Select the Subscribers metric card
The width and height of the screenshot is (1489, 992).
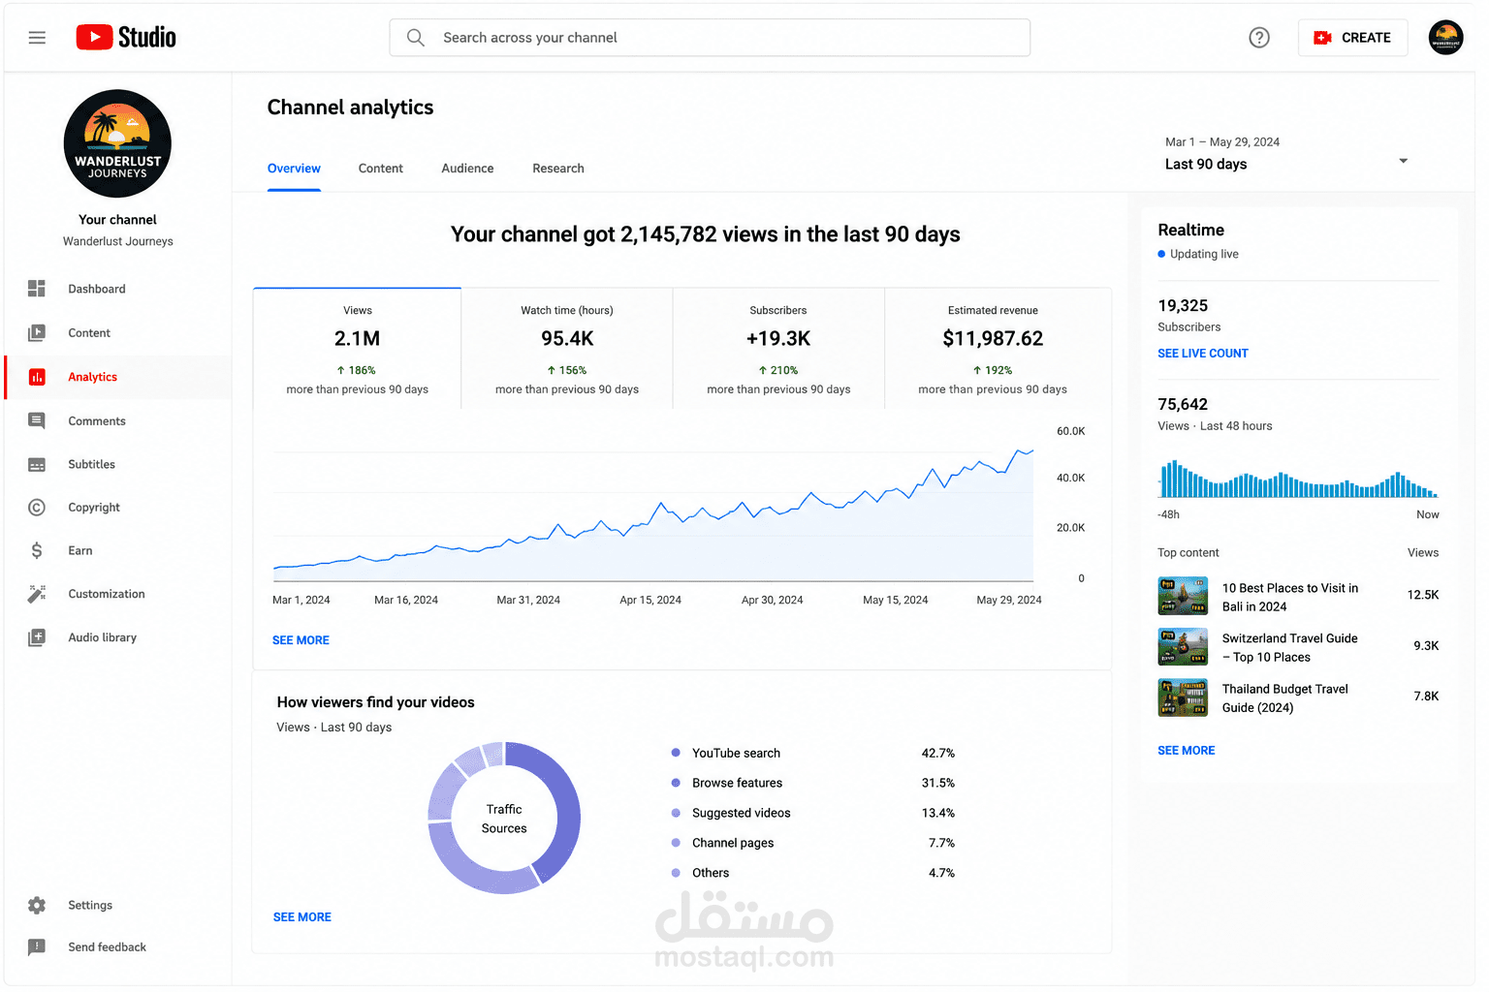778,349
